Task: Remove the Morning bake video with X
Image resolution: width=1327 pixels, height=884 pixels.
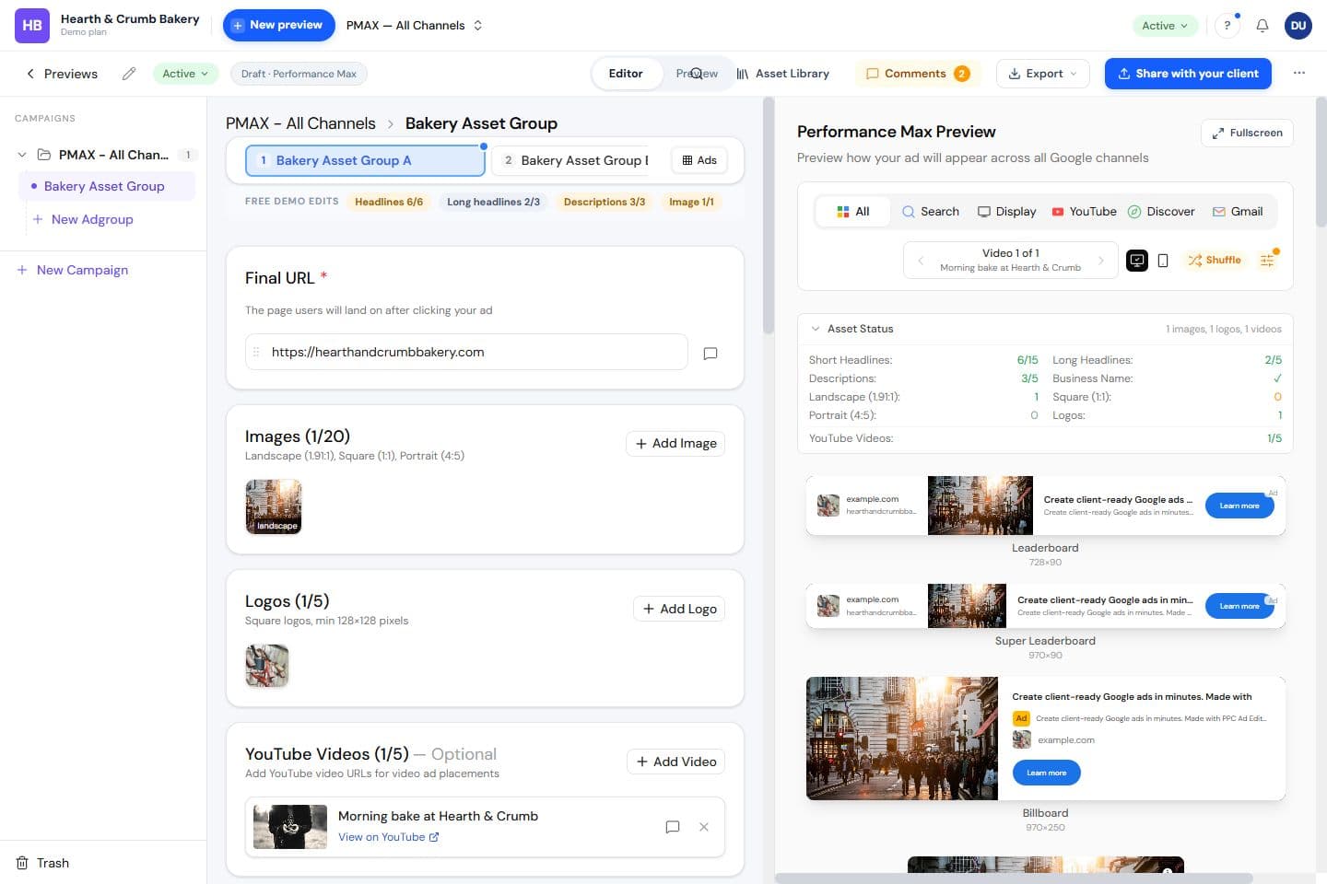Action: coord(704,827)
